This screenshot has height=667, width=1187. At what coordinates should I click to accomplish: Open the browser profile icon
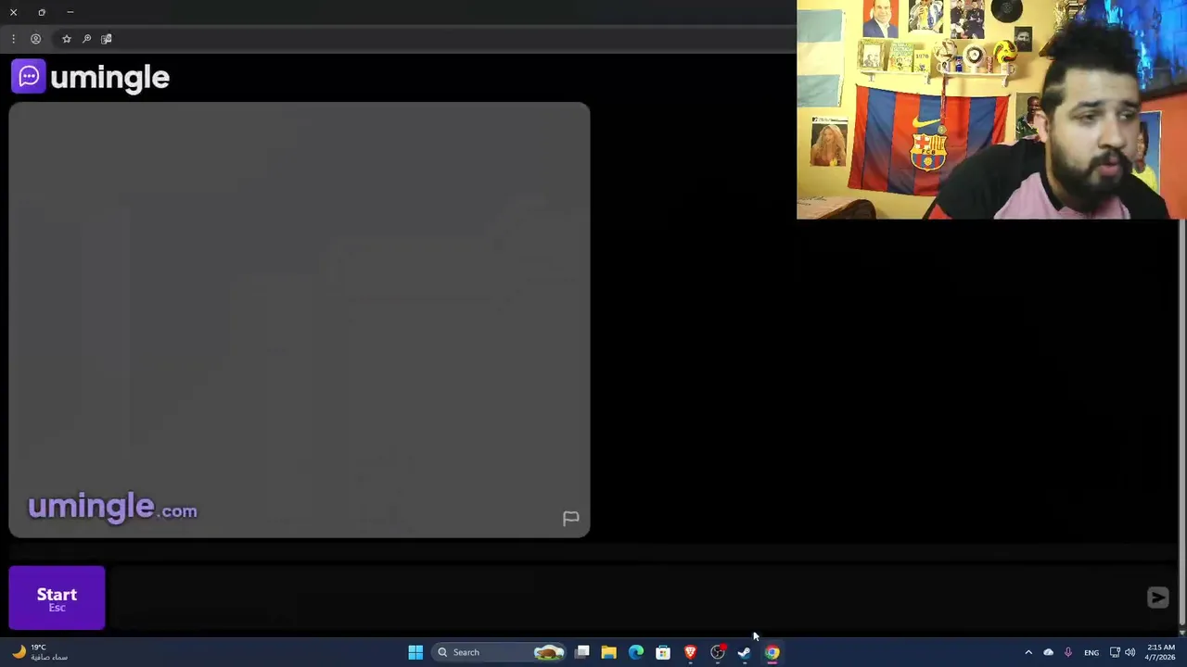point(35,39)
